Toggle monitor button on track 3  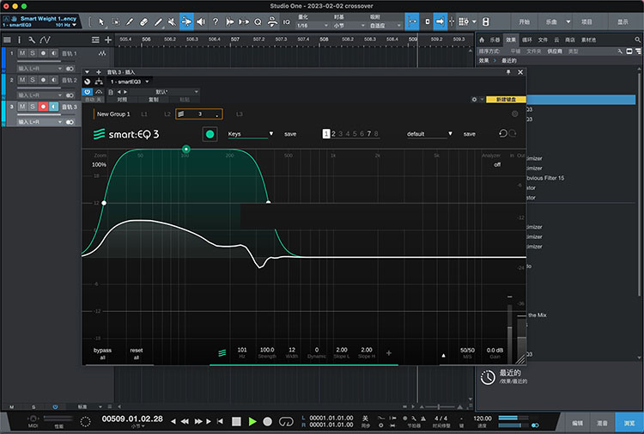[x=54, y=107]
